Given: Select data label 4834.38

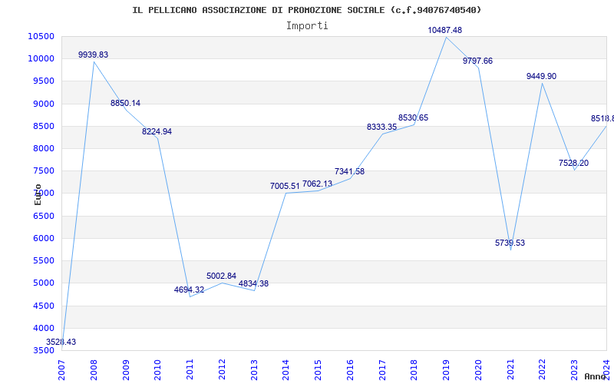Looking at the screenshot, I should click(x=253, y=283).
